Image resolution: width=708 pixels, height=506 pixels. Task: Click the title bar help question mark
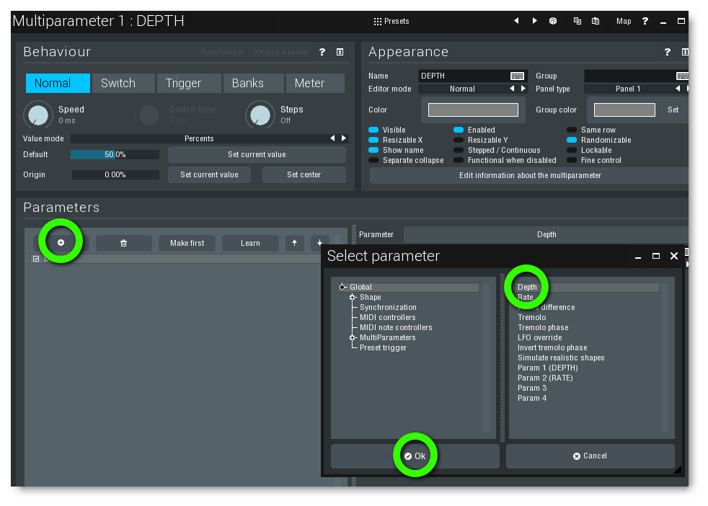(x=645, y=21)
